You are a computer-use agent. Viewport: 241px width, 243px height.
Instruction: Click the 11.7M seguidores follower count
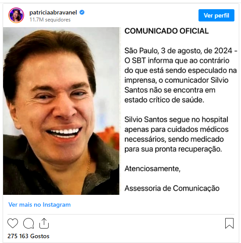(50, 20)
